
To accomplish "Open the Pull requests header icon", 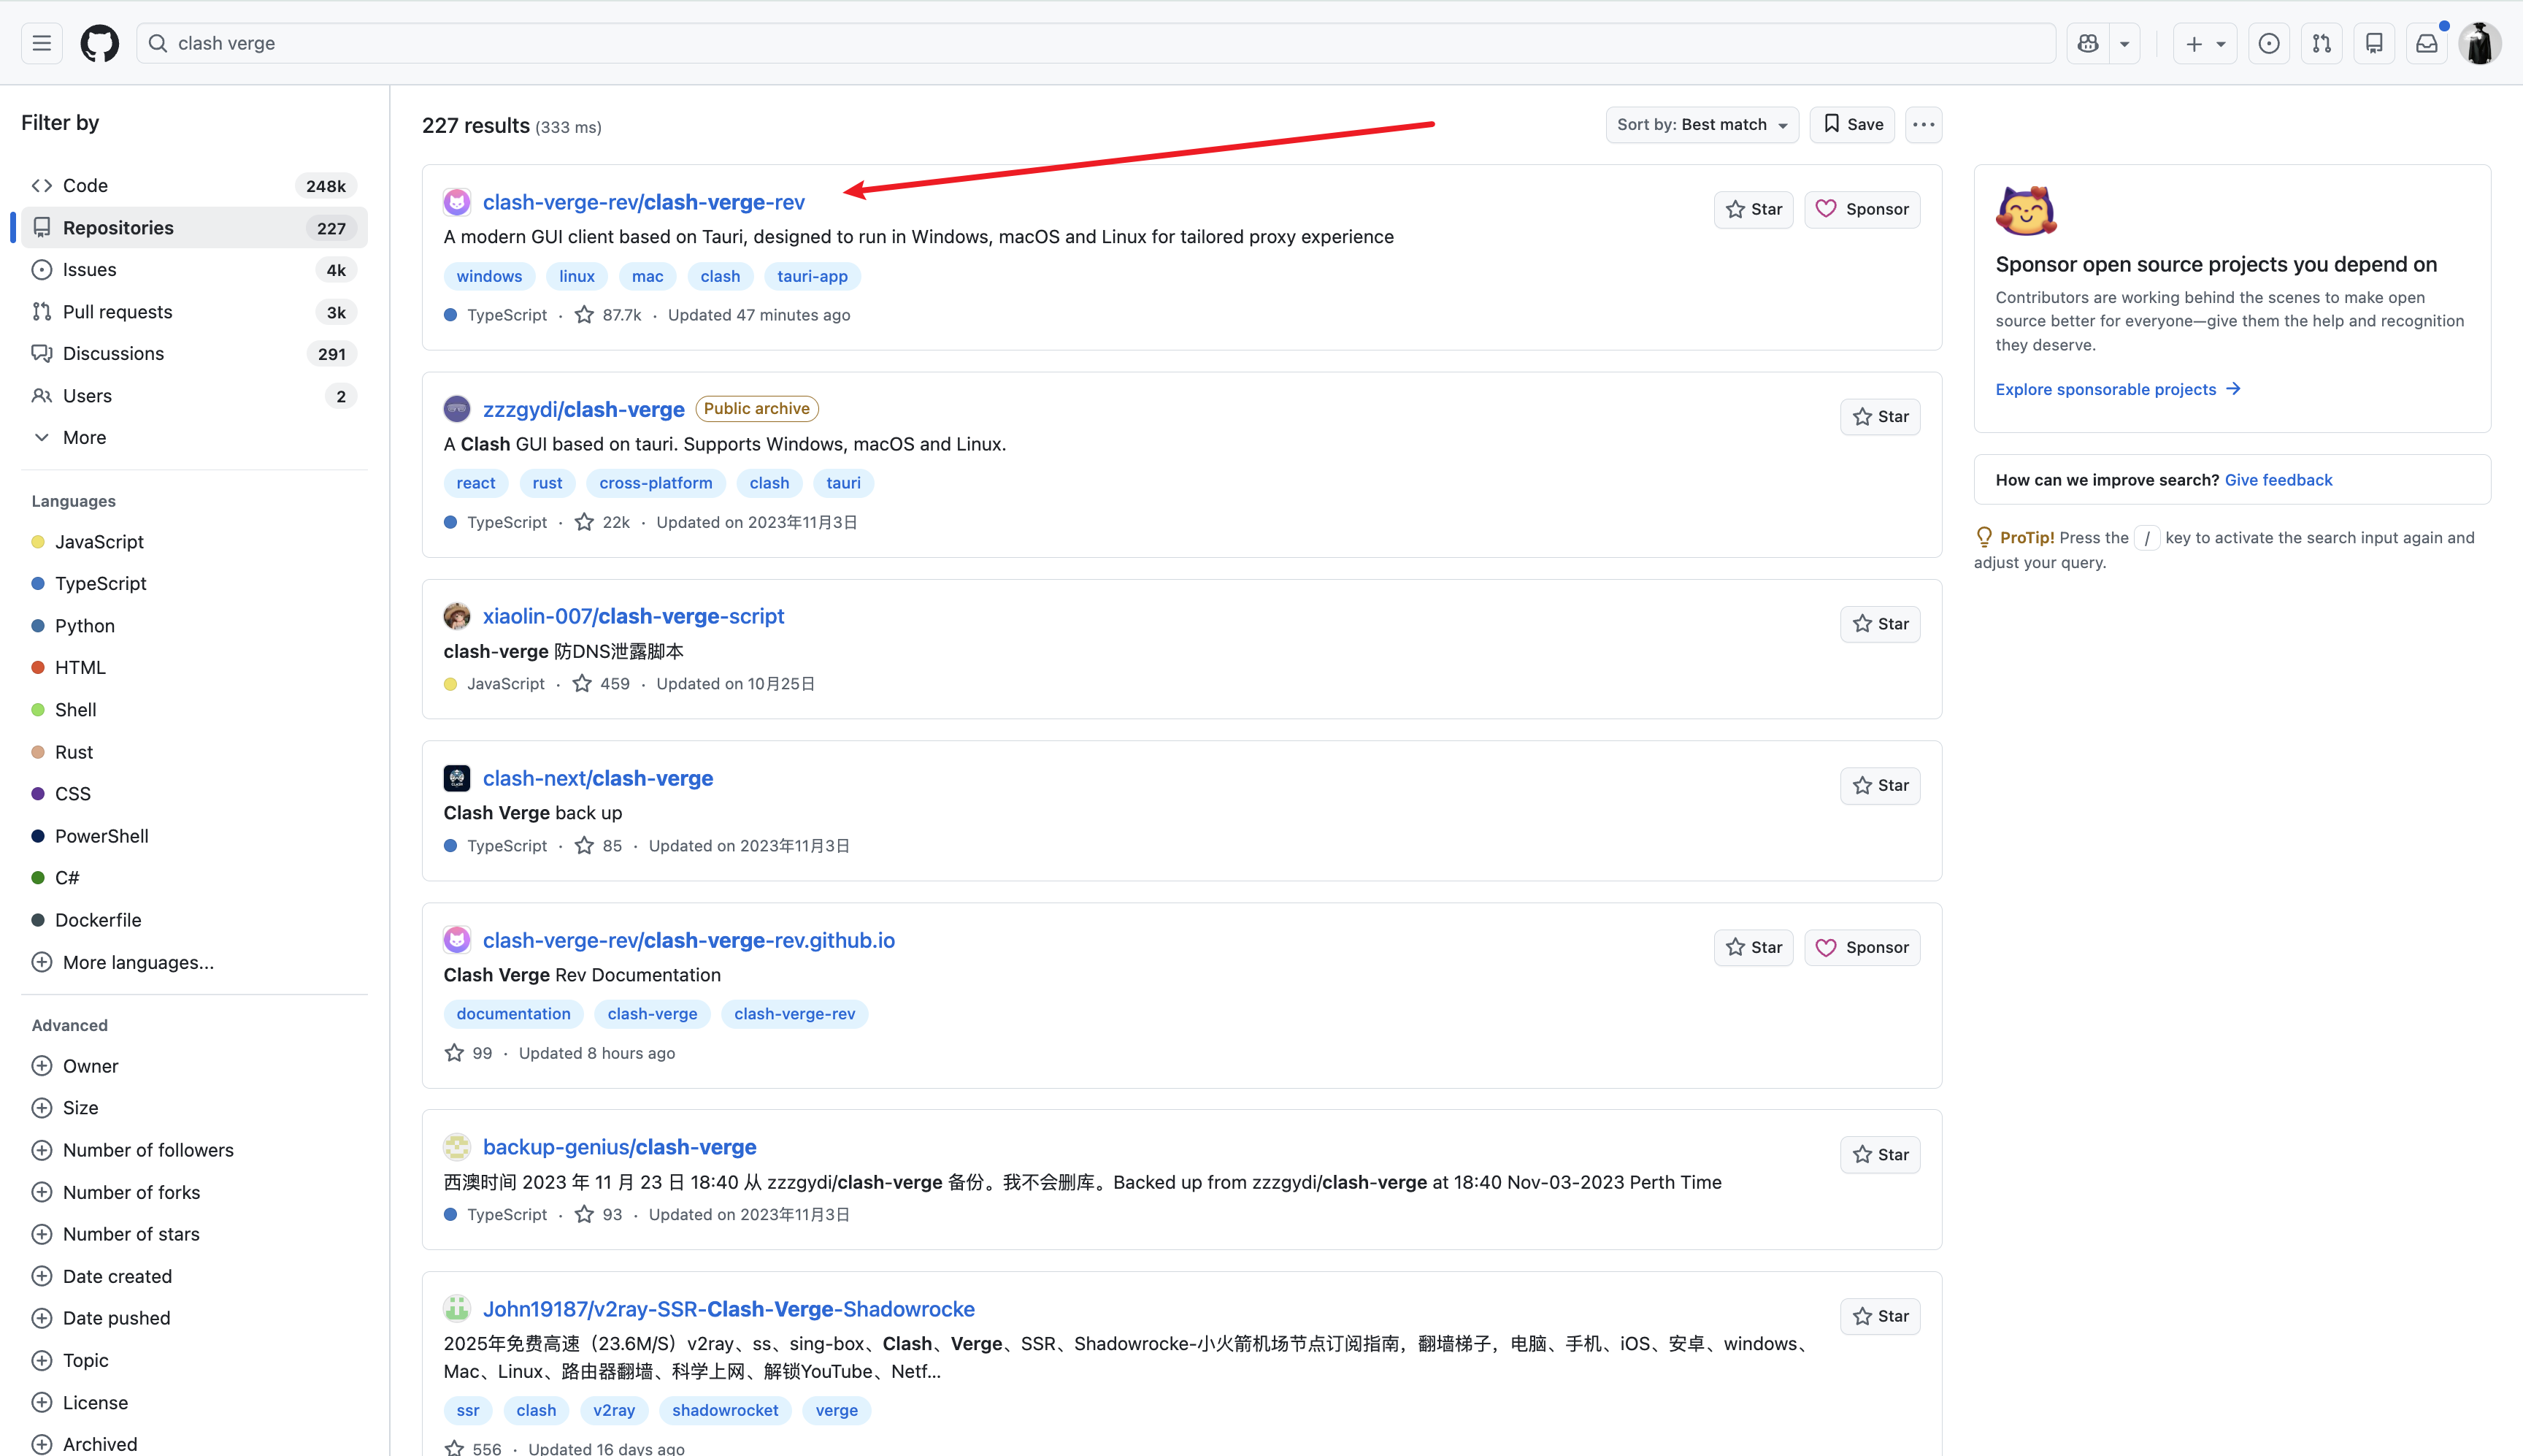I will 2321,43.
